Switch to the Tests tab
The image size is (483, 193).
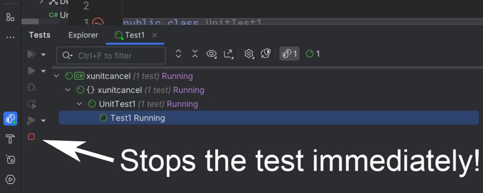coord(40,35)
